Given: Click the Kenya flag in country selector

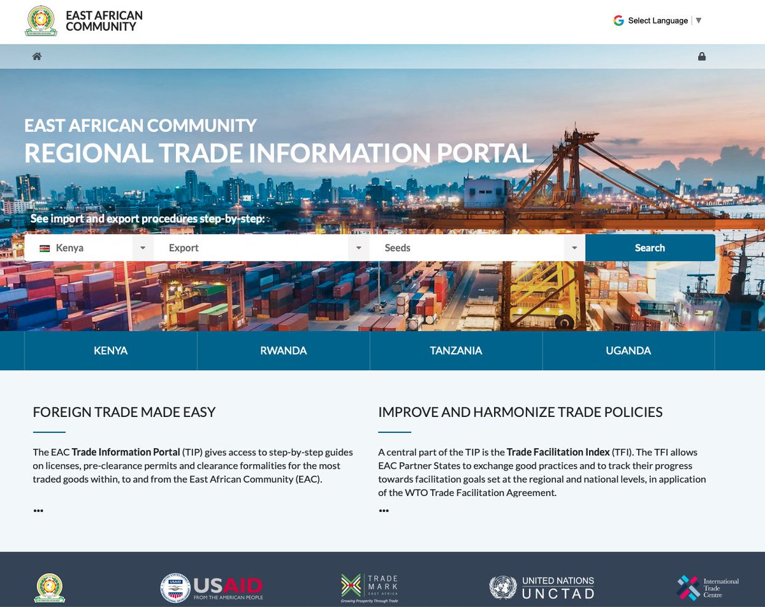Looking at the screenshot, I should [43, 247].
